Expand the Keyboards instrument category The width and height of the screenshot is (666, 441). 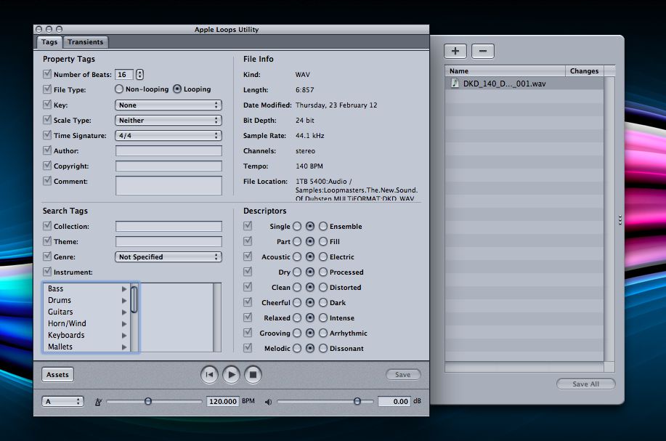124,335
